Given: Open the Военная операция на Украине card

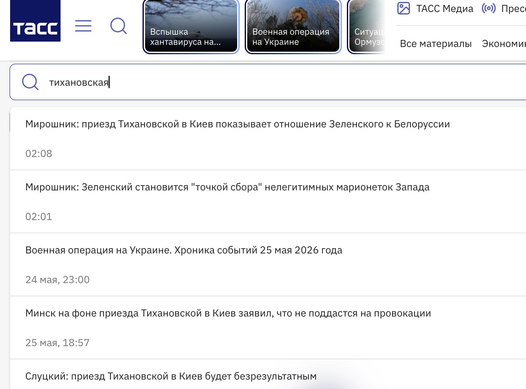Looking at the screenshot, I should [293, 26].
